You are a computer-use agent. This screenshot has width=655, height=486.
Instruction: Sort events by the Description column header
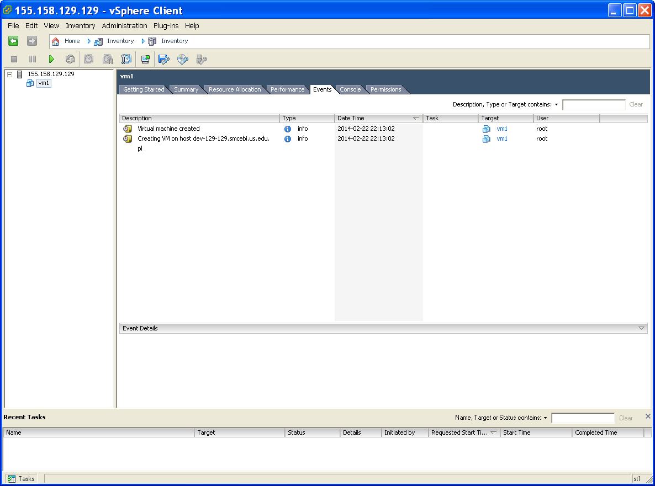199,119
